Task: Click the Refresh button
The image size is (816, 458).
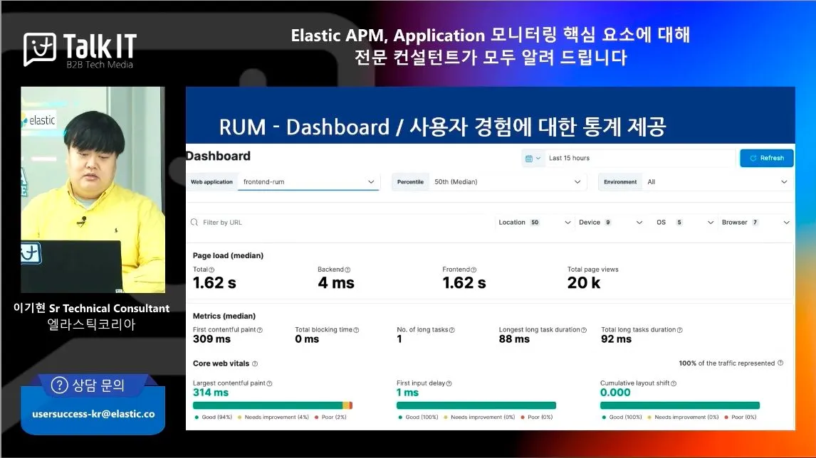Action: 767,158
